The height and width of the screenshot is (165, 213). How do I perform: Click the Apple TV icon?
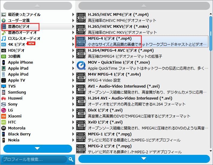pyautogui.click(x=4, y=80)
